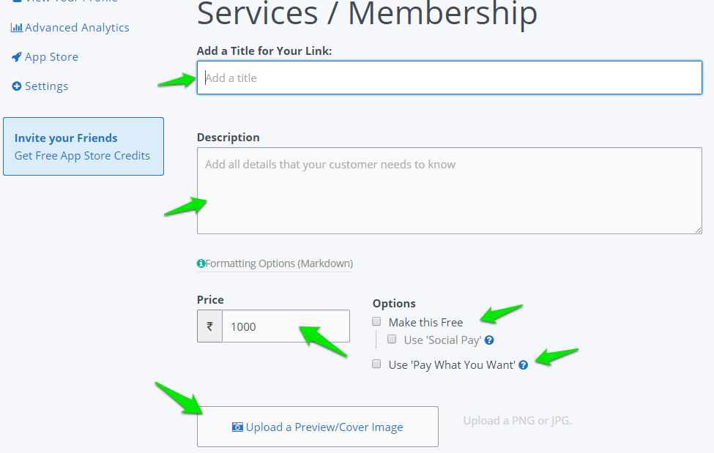The height and width of the screenshot is (453, 714).
Task: Focus the Add a title input field
Action: [x=450, y=78]
